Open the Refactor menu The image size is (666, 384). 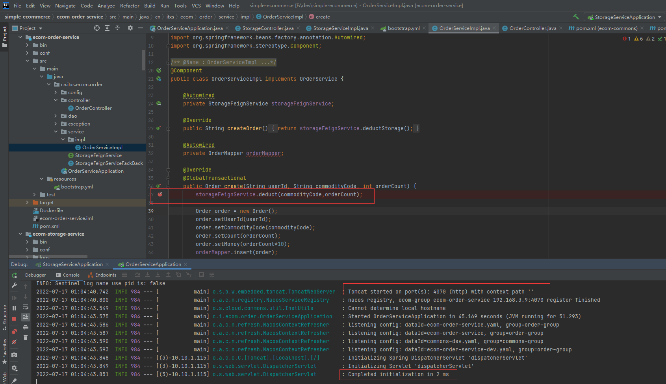(x=130, y=6)
